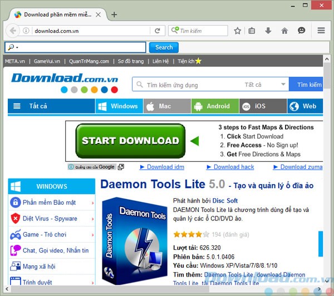Screen dimensions: 334x296
Task: Click the Download.com.vn site logo
Action: pos(65,83)
